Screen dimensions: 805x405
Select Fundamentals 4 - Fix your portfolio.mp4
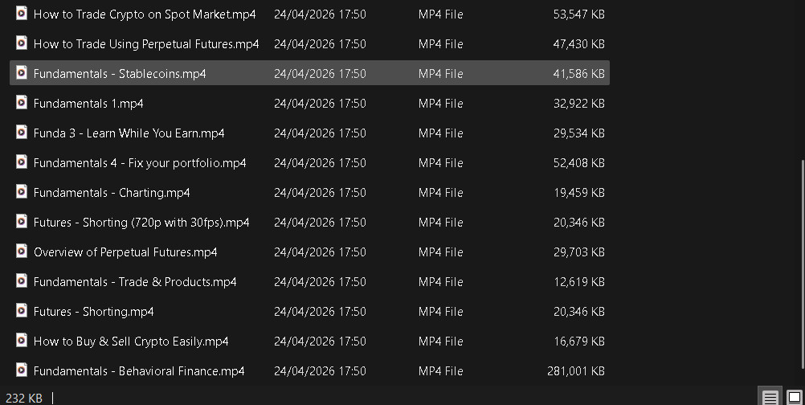tap(140, 163)
